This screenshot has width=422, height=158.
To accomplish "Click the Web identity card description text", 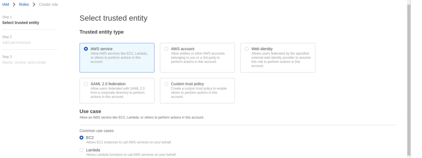I will tap(281, 60).
